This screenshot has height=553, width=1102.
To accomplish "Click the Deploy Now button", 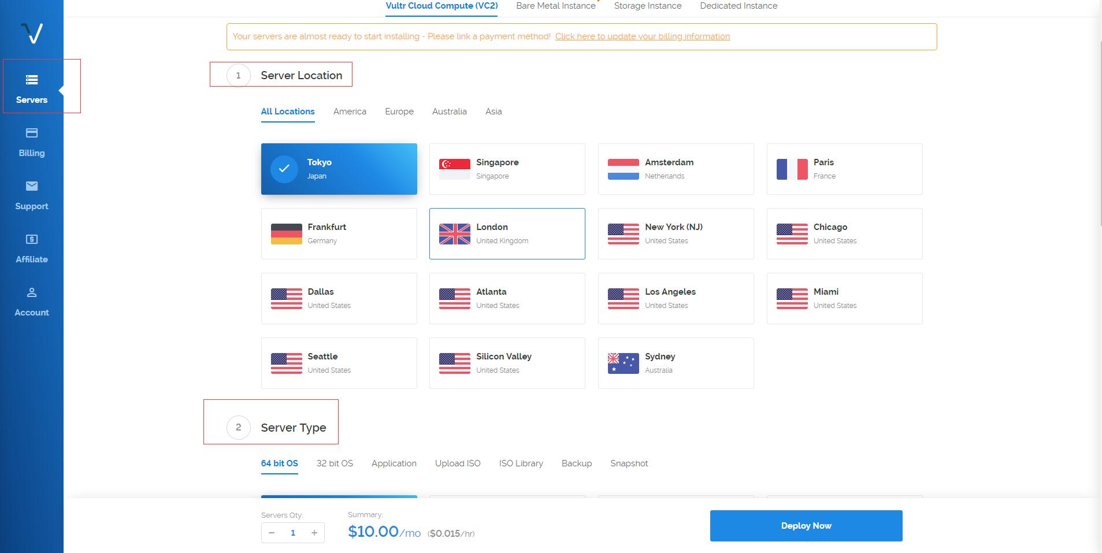I will point(806,525).
